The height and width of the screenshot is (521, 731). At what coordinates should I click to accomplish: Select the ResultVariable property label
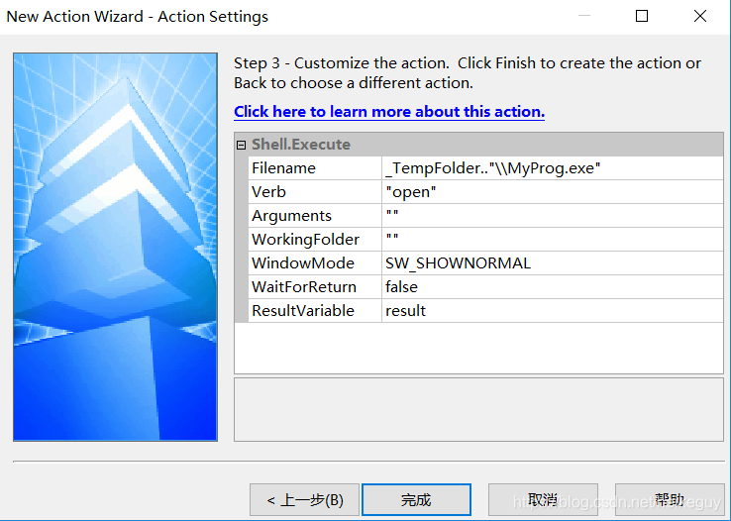315,311
